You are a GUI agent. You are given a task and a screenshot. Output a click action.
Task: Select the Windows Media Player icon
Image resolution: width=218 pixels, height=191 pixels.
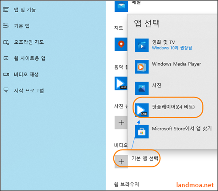pos(142,67)
